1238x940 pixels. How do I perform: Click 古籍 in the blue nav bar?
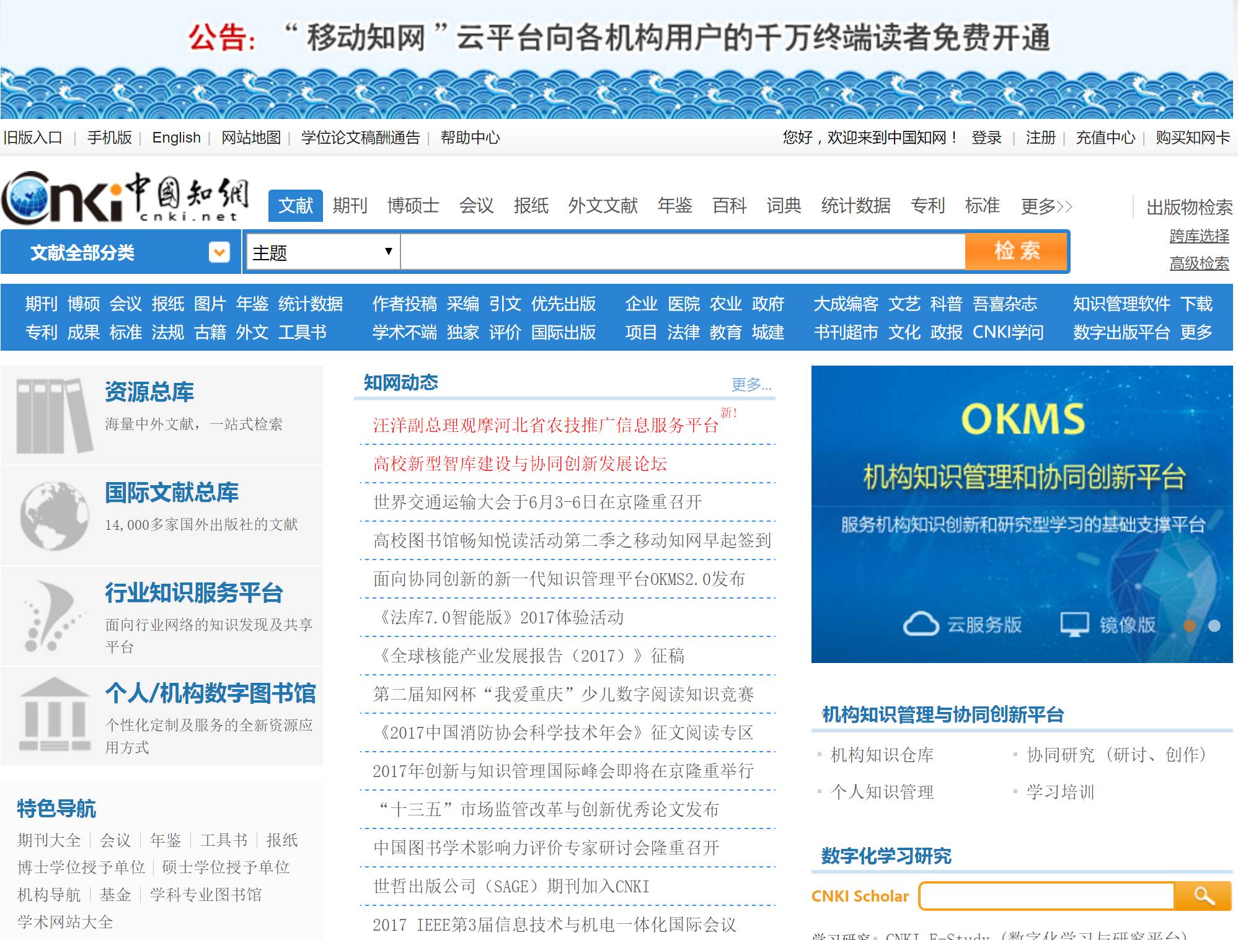coord(210,332)
